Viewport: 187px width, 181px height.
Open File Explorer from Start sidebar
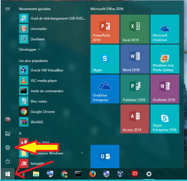[x=8, y=133]
